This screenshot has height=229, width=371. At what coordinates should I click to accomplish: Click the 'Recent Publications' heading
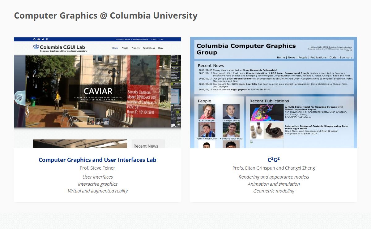click(269, 101)
